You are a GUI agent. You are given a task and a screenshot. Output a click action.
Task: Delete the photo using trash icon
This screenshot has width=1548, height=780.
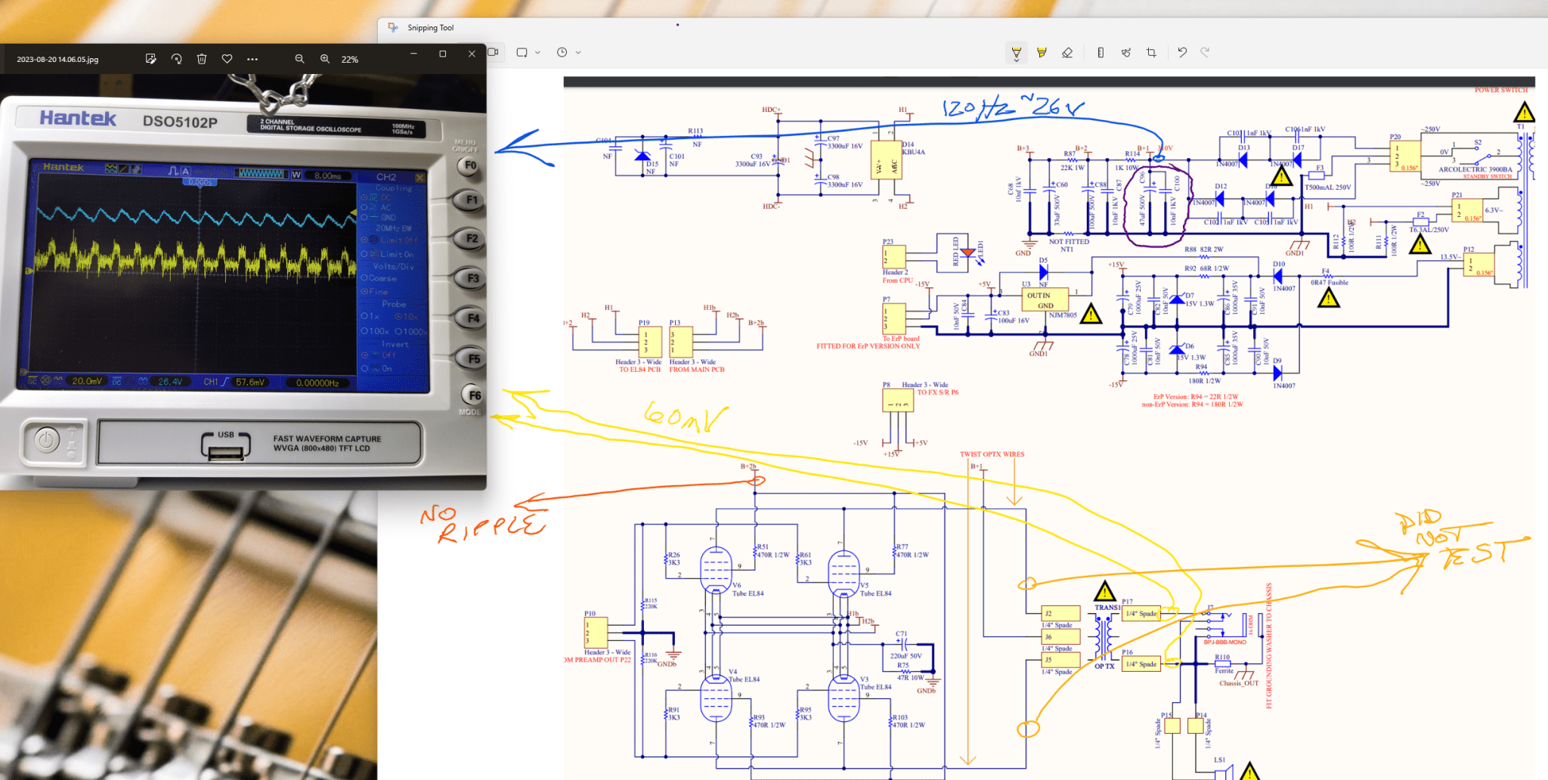pos(202,59)
